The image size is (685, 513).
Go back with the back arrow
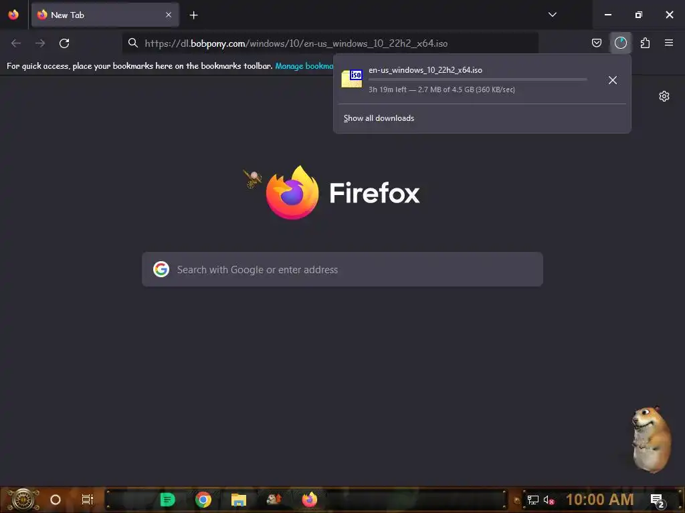[16, 43]
